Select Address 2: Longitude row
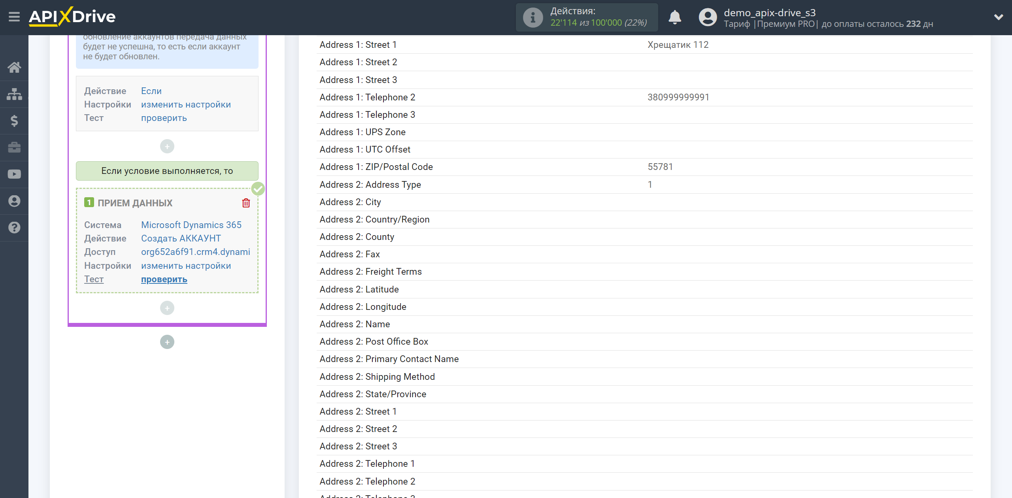Screen dimensions: 1012x498 644,307
